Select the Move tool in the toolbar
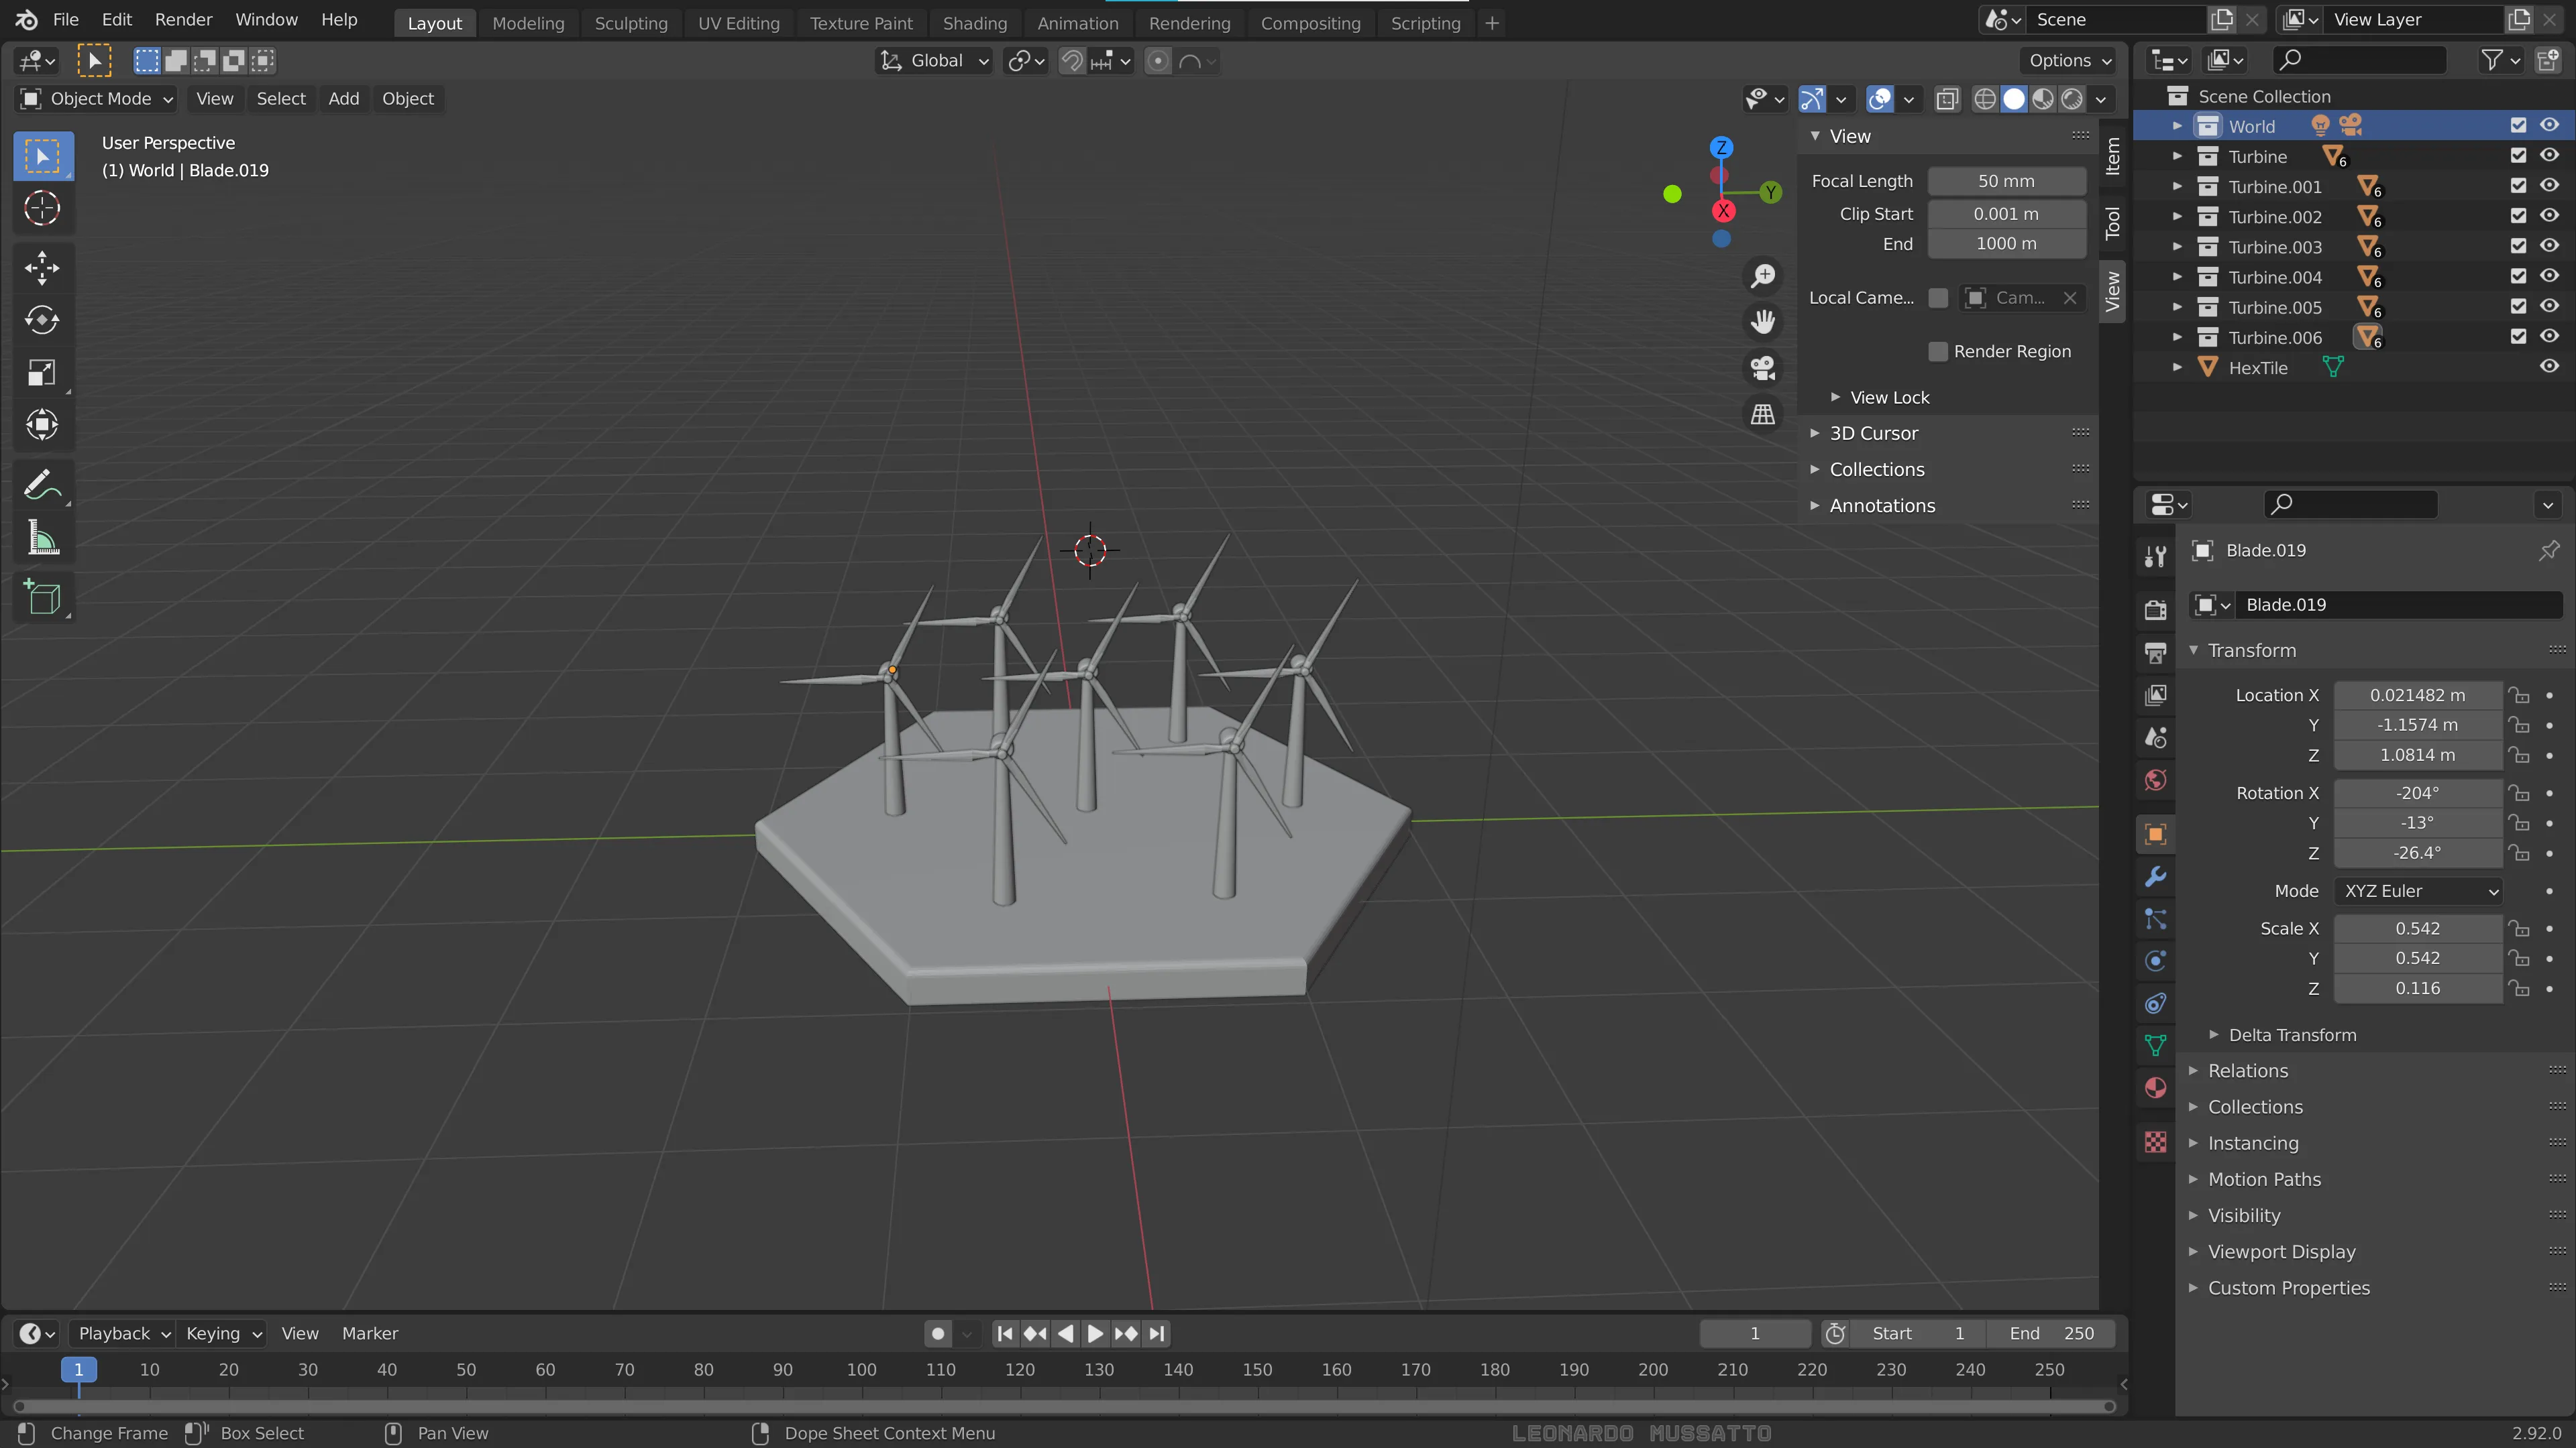 pos(42,267)
